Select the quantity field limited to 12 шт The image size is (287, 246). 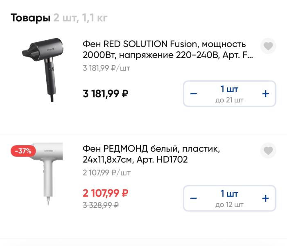(x=229, y=198)
